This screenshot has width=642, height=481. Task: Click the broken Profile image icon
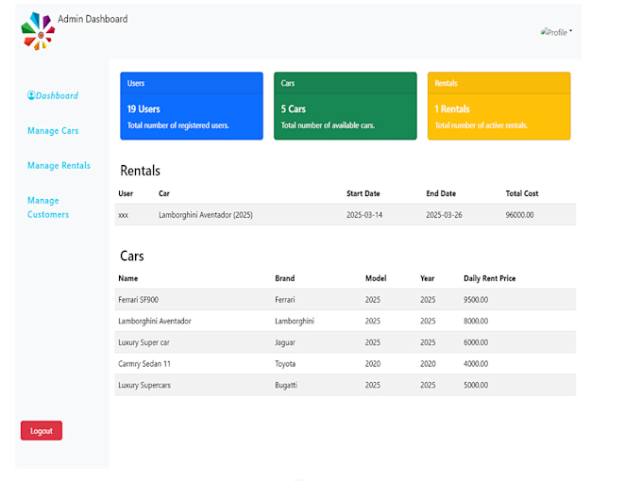coord(544,31)
